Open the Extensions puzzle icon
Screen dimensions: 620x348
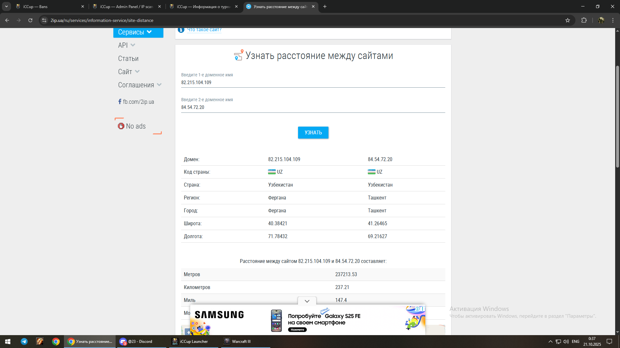pos(584,20)
